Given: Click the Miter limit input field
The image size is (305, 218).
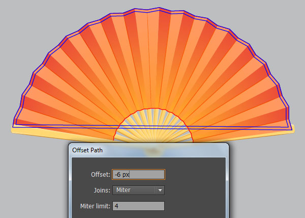Looking at the screenshot, I should click(x=138, y=206).
